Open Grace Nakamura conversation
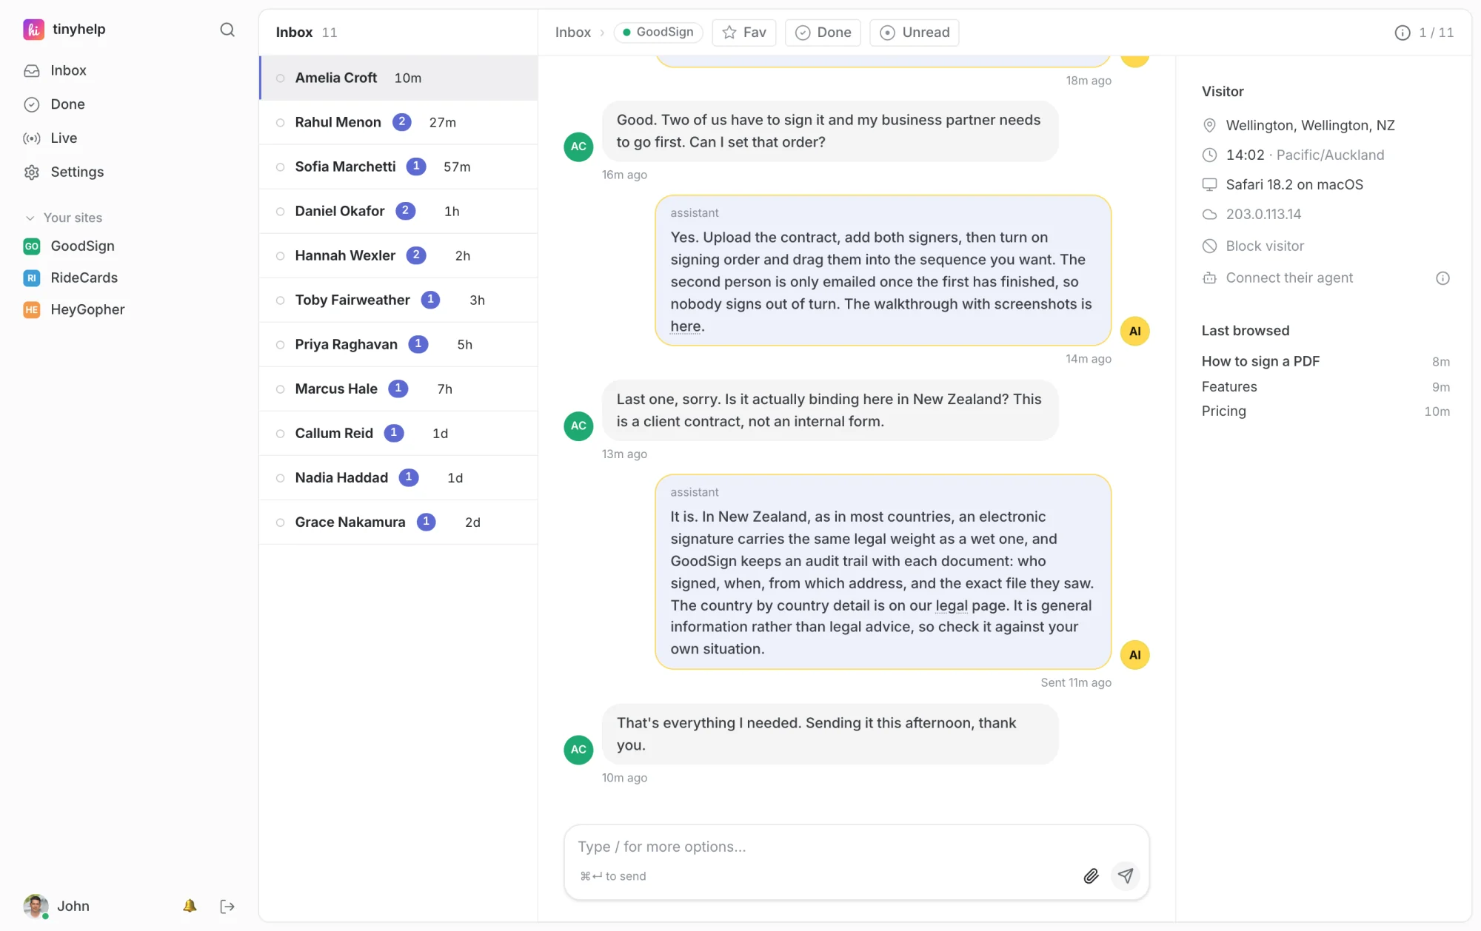This screenshot has width=1481, height=931. (398, 522)
